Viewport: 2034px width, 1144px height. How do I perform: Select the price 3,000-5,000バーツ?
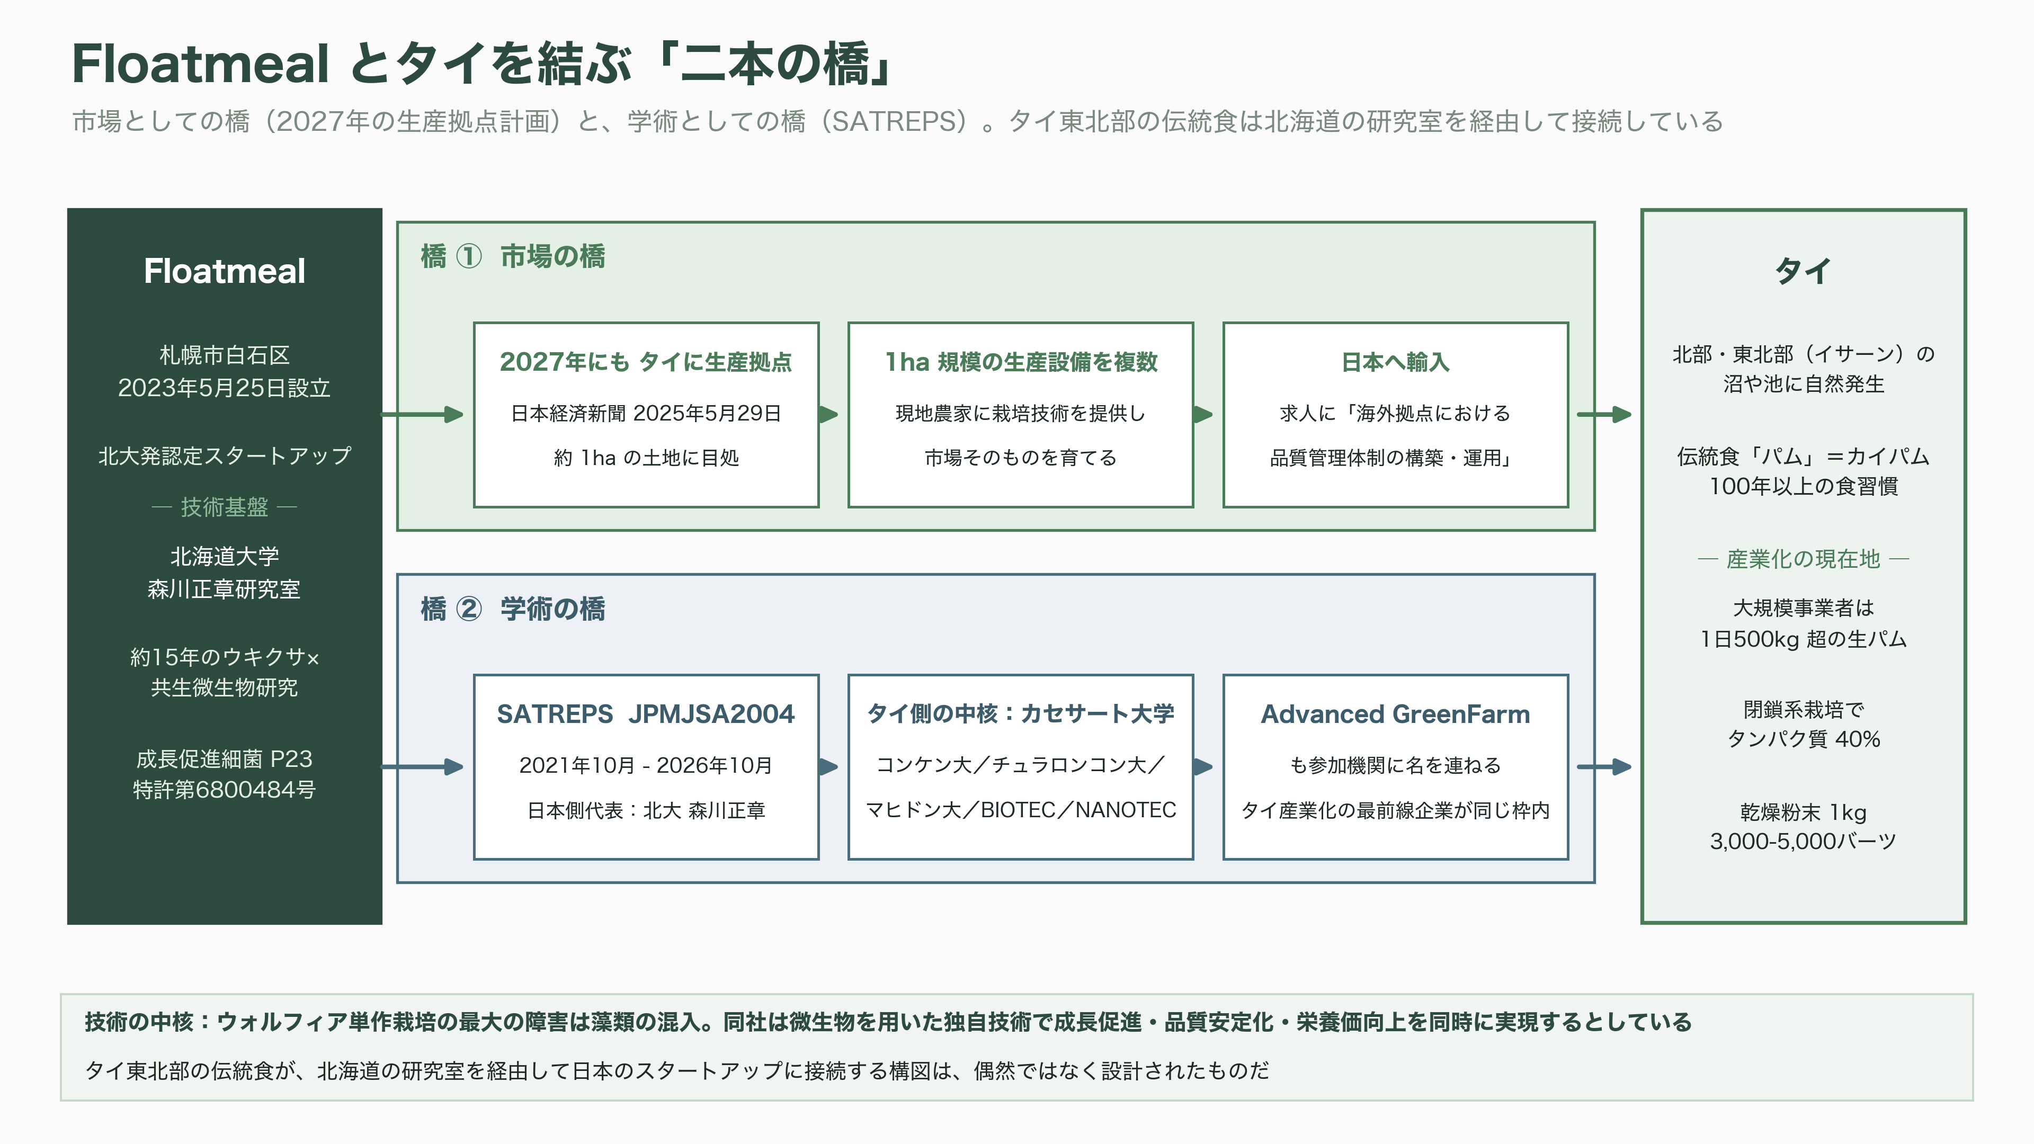click(1804, 842)
